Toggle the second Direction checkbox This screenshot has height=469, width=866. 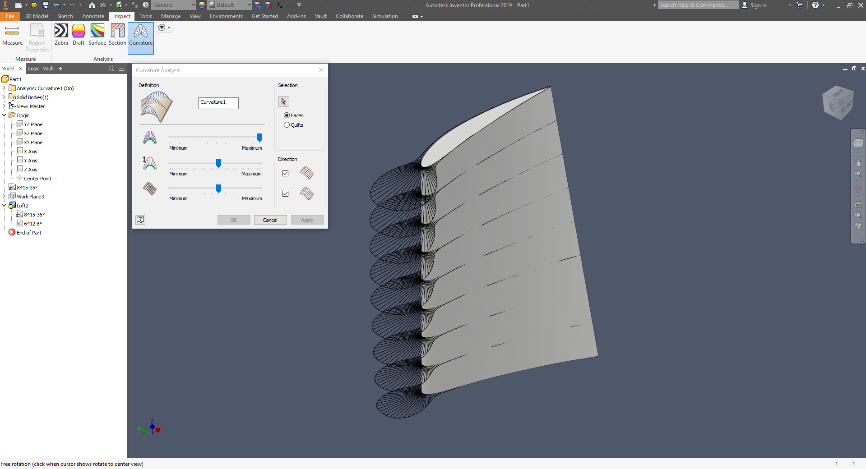click(x=285, y=193)
